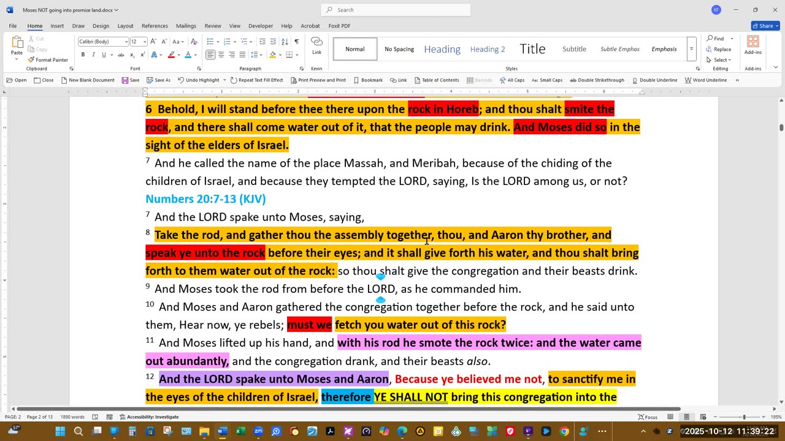Switch to the Layout tab
This screenshot has height=441, width=785.
click(125, 26)
